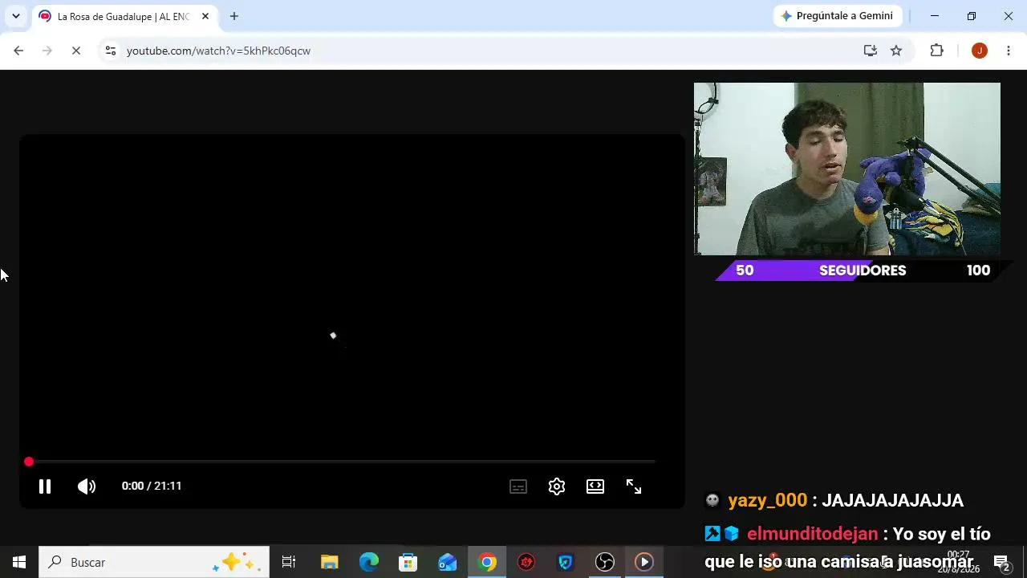Screen dimensions: 1027x578
Task: Switch to OBS Studio in the taskbar
Action: click(605, 562)
